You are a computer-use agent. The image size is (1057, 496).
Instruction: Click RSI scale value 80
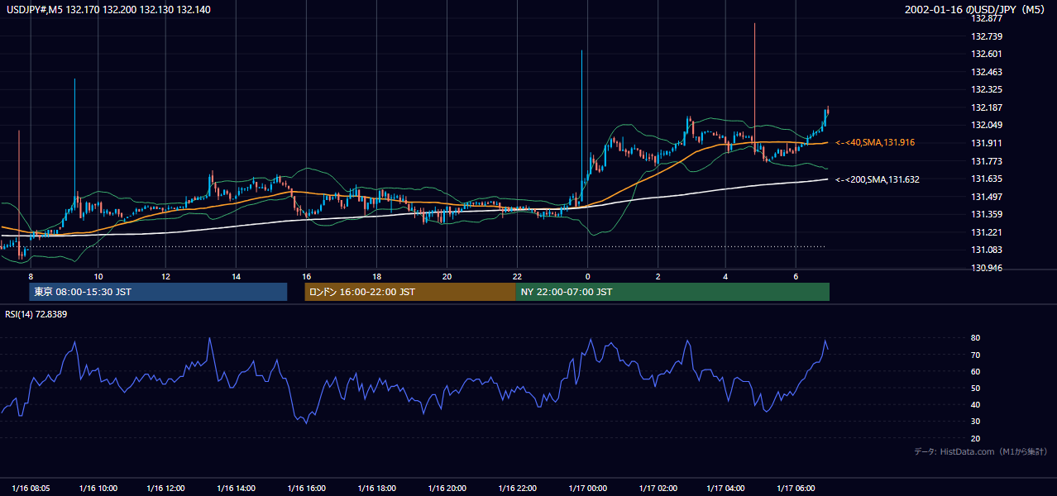[x=976, y=338]
